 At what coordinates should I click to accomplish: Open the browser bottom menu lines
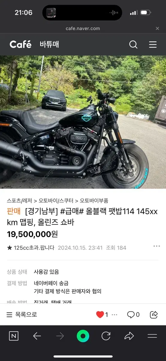tap(152, 336)
